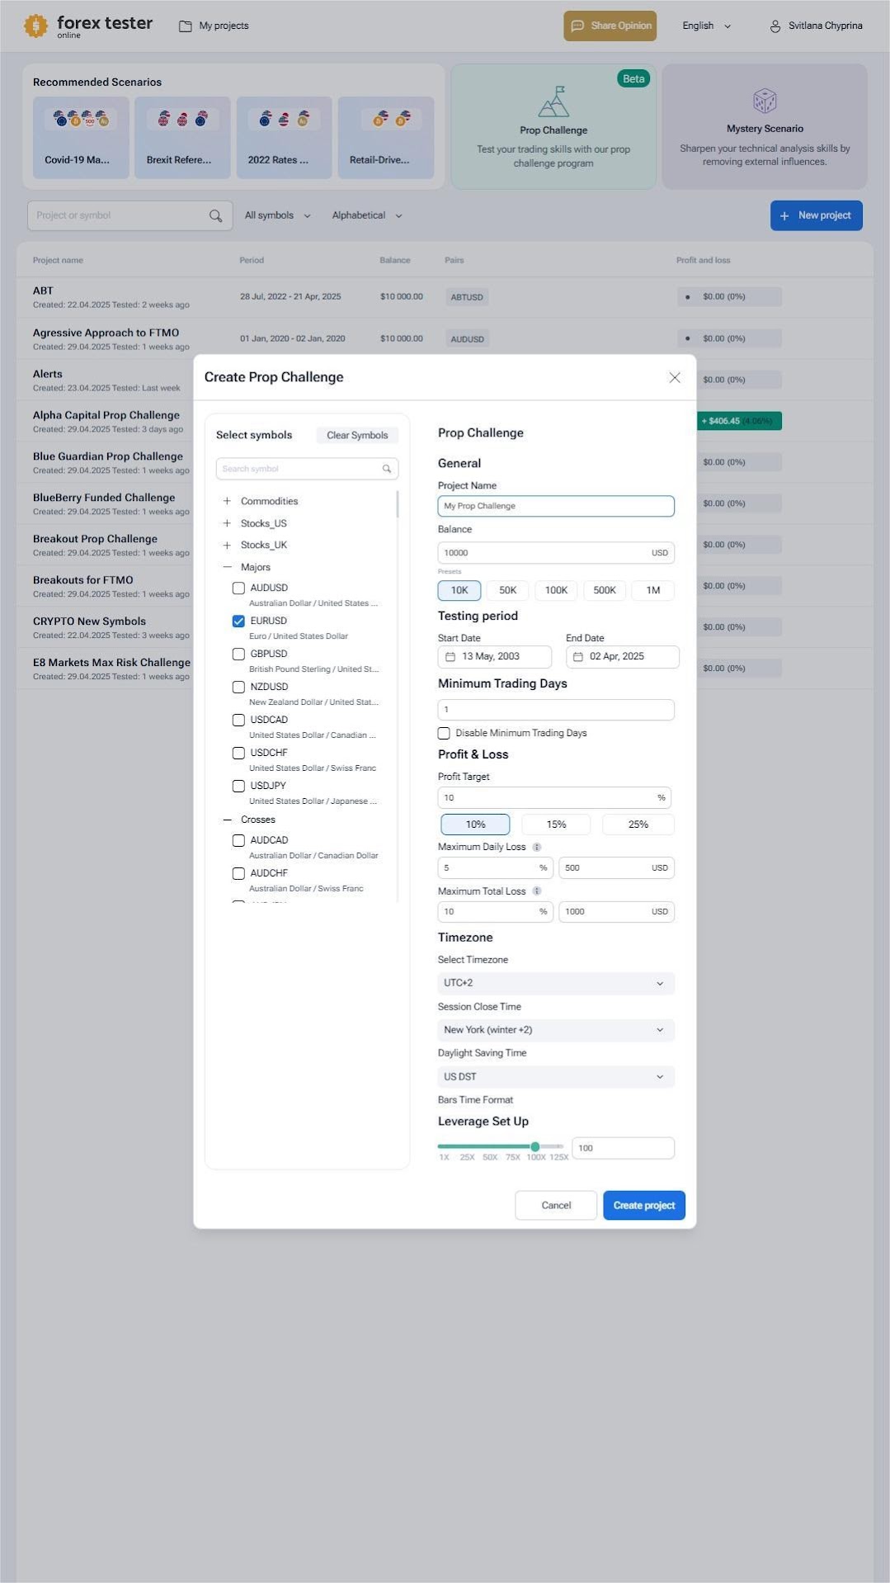Click the Clear Symbols button
890x1583 pixels.
[356, 435]
